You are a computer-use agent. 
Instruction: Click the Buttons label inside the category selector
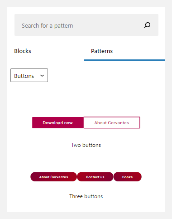coord(24,76)
